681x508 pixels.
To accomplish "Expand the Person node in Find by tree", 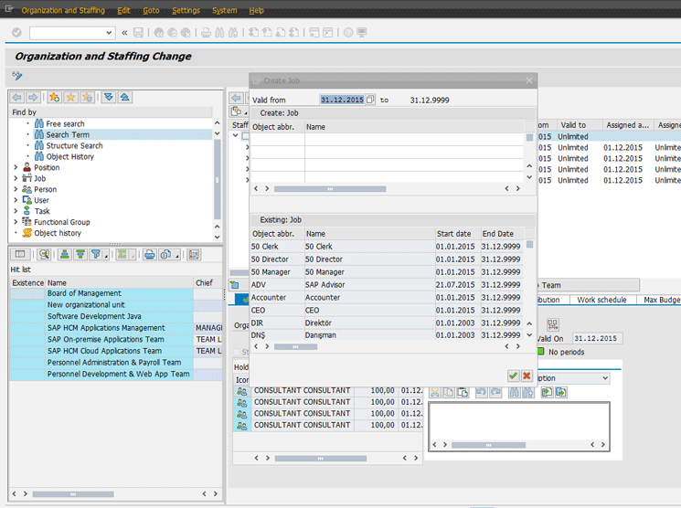I will pyautogui.click(x=16, y=189).
